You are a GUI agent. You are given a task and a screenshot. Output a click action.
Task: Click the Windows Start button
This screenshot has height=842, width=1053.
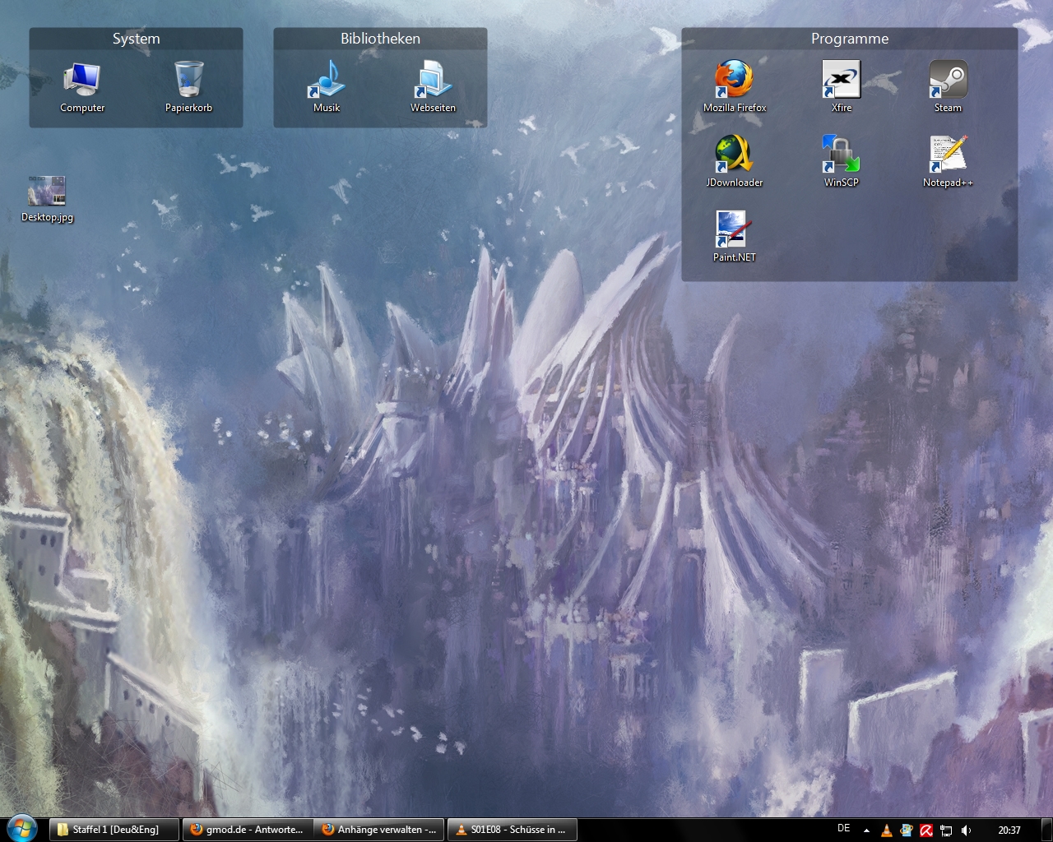pos(22,829)
